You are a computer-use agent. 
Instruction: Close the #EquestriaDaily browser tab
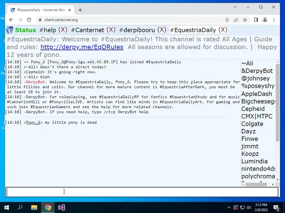coord(69,10)
